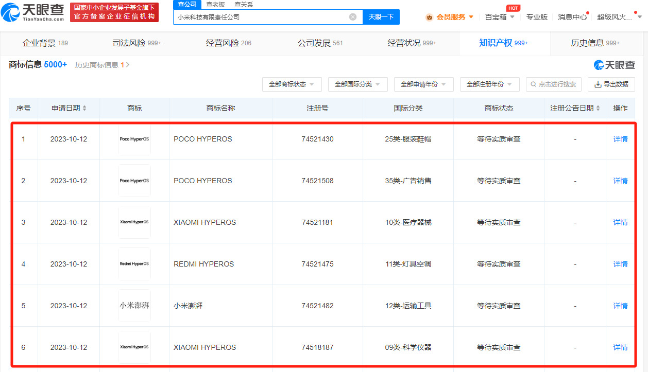Select the 09类-科学仪器 classification cell

click(x=408, y=347)
